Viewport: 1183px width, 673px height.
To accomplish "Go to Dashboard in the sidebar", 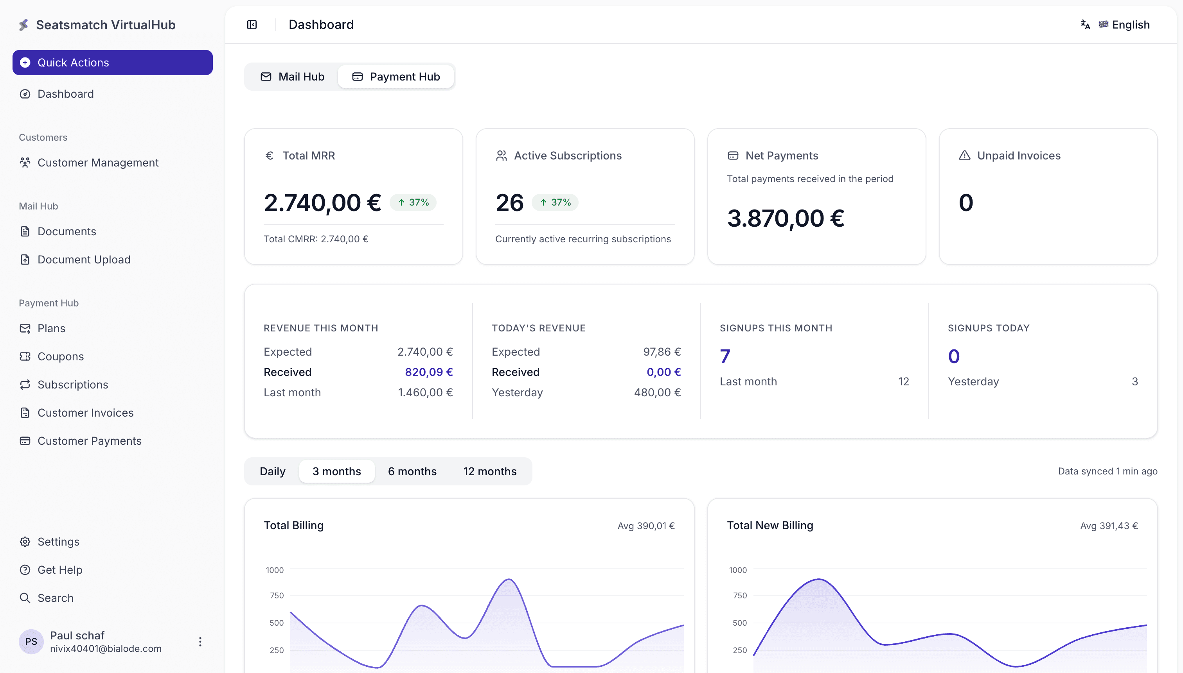I will coord(112,94).
